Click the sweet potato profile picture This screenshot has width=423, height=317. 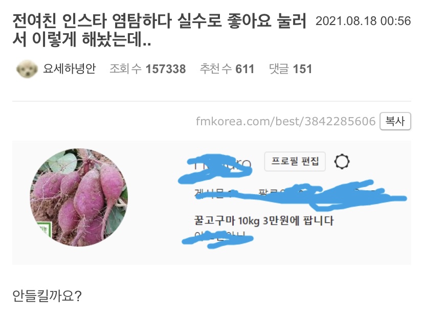tap(79, 197)
